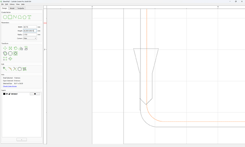Viewport: 245px width, 147px height.
Task: Select the Circle vector creation tool
Action: pos(5,17)
